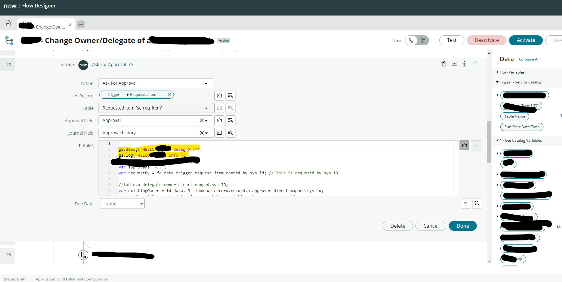Switch to the Change Own... flow tab
Screen dimensions: 562x282
coord(46,26)
